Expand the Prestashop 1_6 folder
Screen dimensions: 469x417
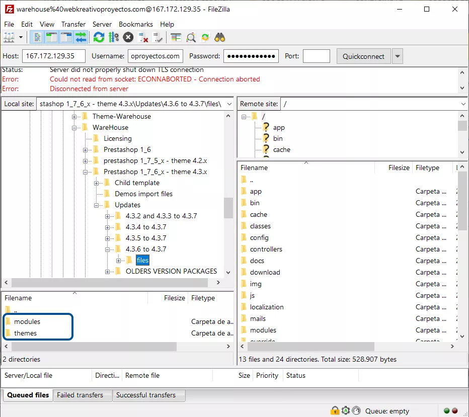coord(85,150)
